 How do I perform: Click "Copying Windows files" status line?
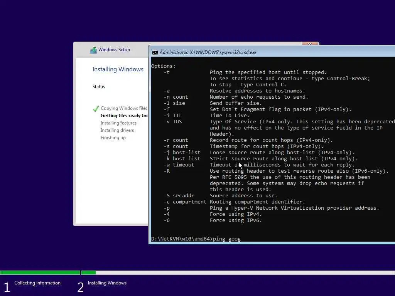tap(124, 108)
